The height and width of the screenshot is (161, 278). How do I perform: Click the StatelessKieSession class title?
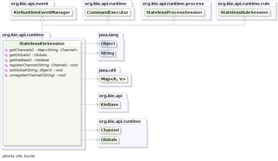(42, 44)
